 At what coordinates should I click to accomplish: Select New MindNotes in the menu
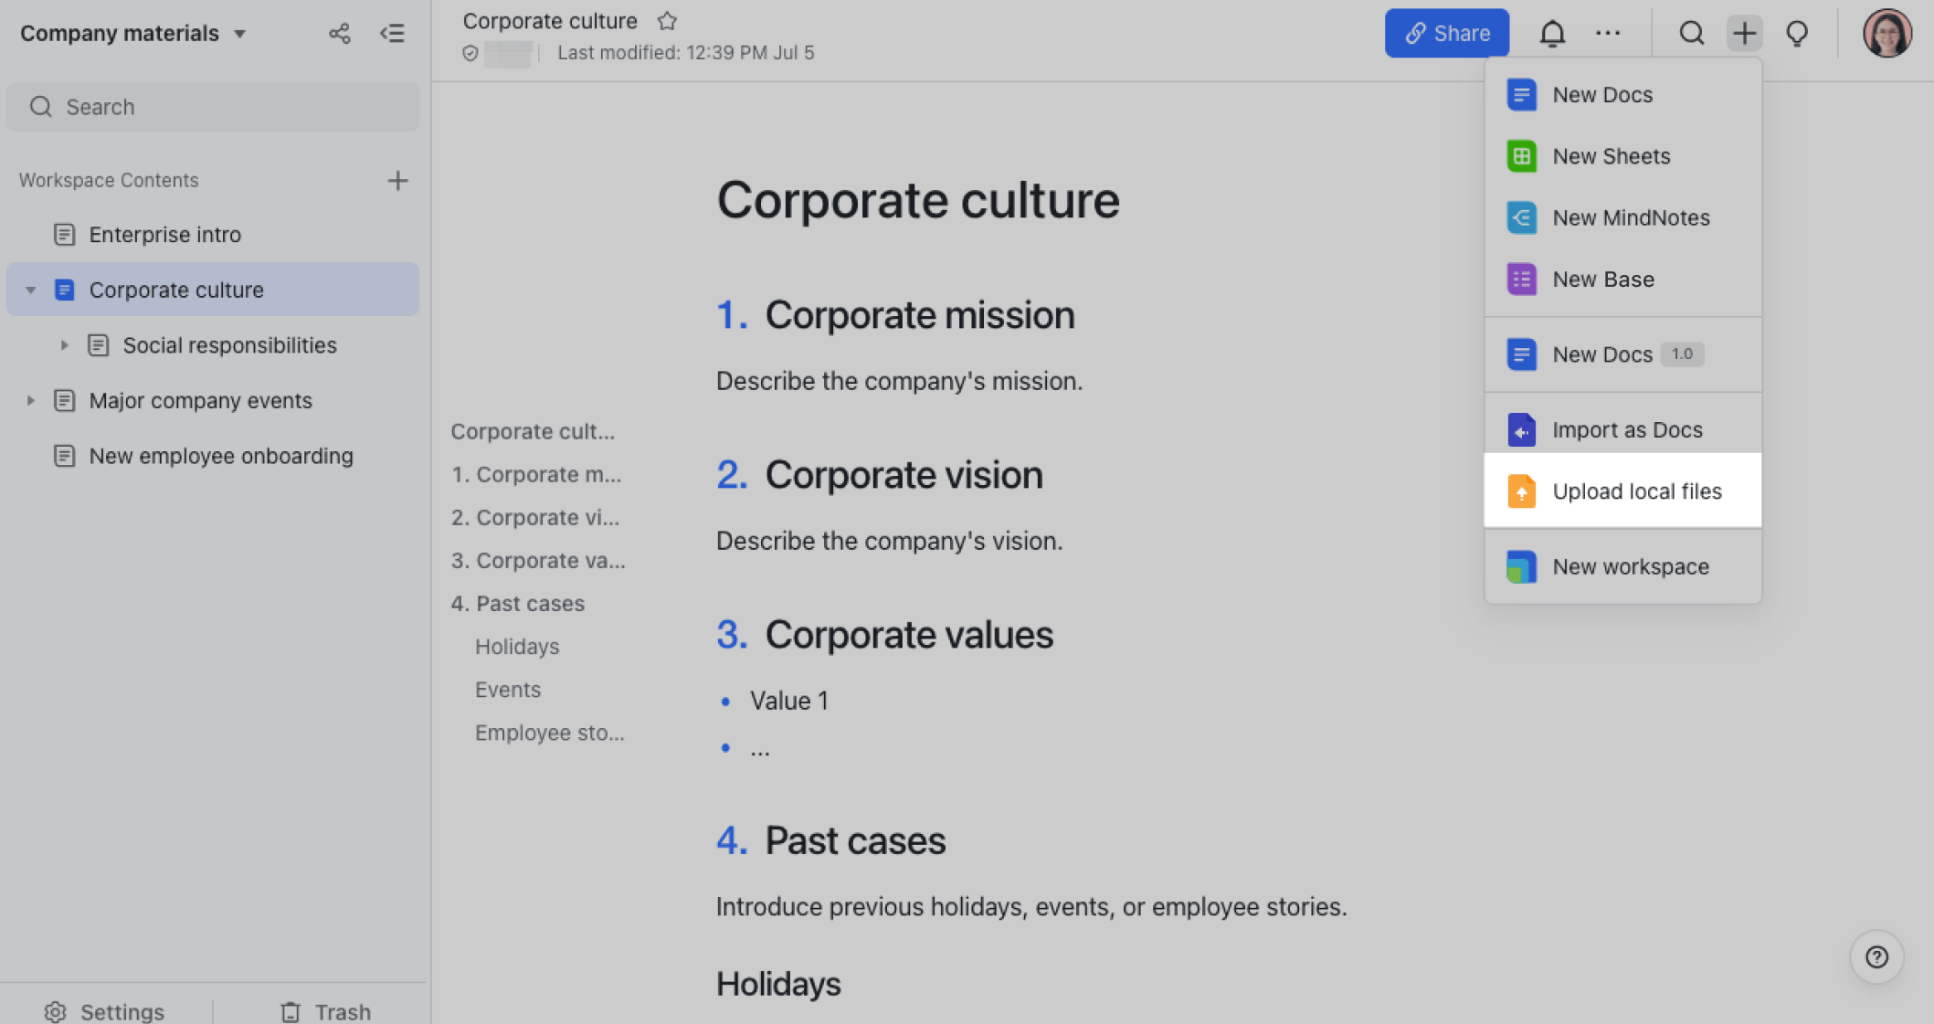coord(1630,217)
